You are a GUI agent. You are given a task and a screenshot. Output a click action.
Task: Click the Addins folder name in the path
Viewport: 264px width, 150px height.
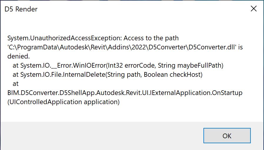(119, 47)
